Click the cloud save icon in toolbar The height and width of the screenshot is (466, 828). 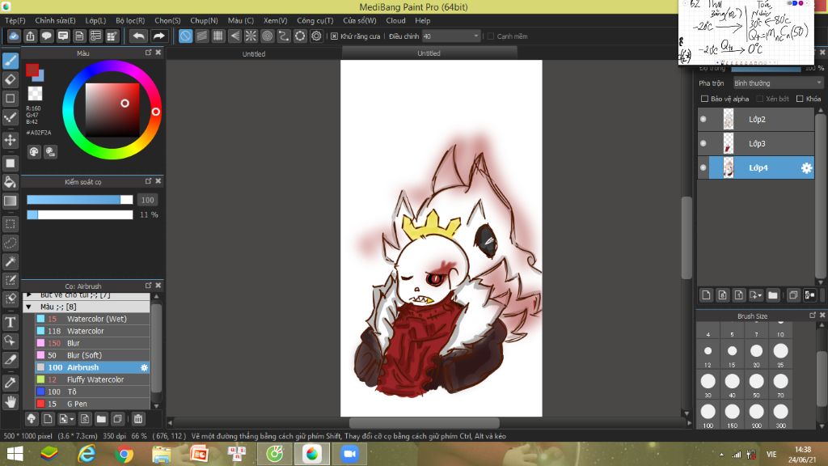(x=14, y=36)
